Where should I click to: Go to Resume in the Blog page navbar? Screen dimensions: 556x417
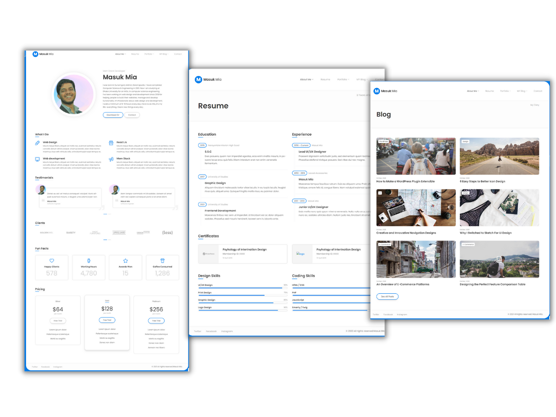coord(489,91)
